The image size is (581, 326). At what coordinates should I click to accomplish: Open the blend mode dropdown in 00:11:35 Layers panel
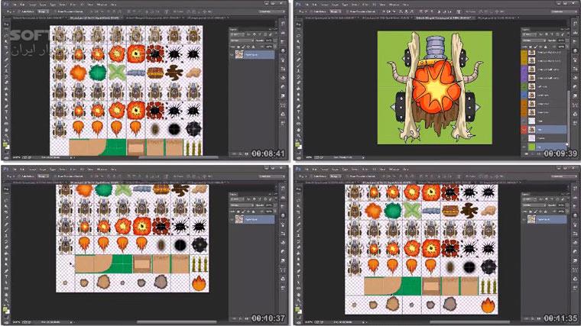click(x=533, y=205)
